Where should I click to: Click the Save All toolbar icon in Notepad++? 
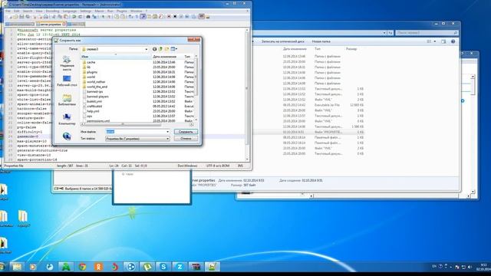point(28,17)
